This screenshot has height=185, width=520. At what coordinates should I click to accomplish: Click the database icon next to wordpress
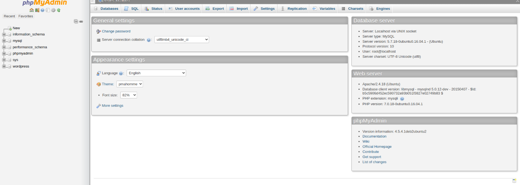point(9,66)
